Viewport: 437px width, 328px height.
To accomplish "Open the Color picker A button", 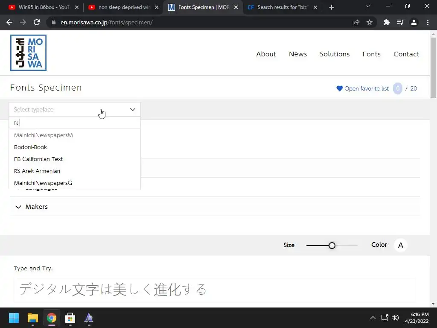I will [x=400, y=245].
